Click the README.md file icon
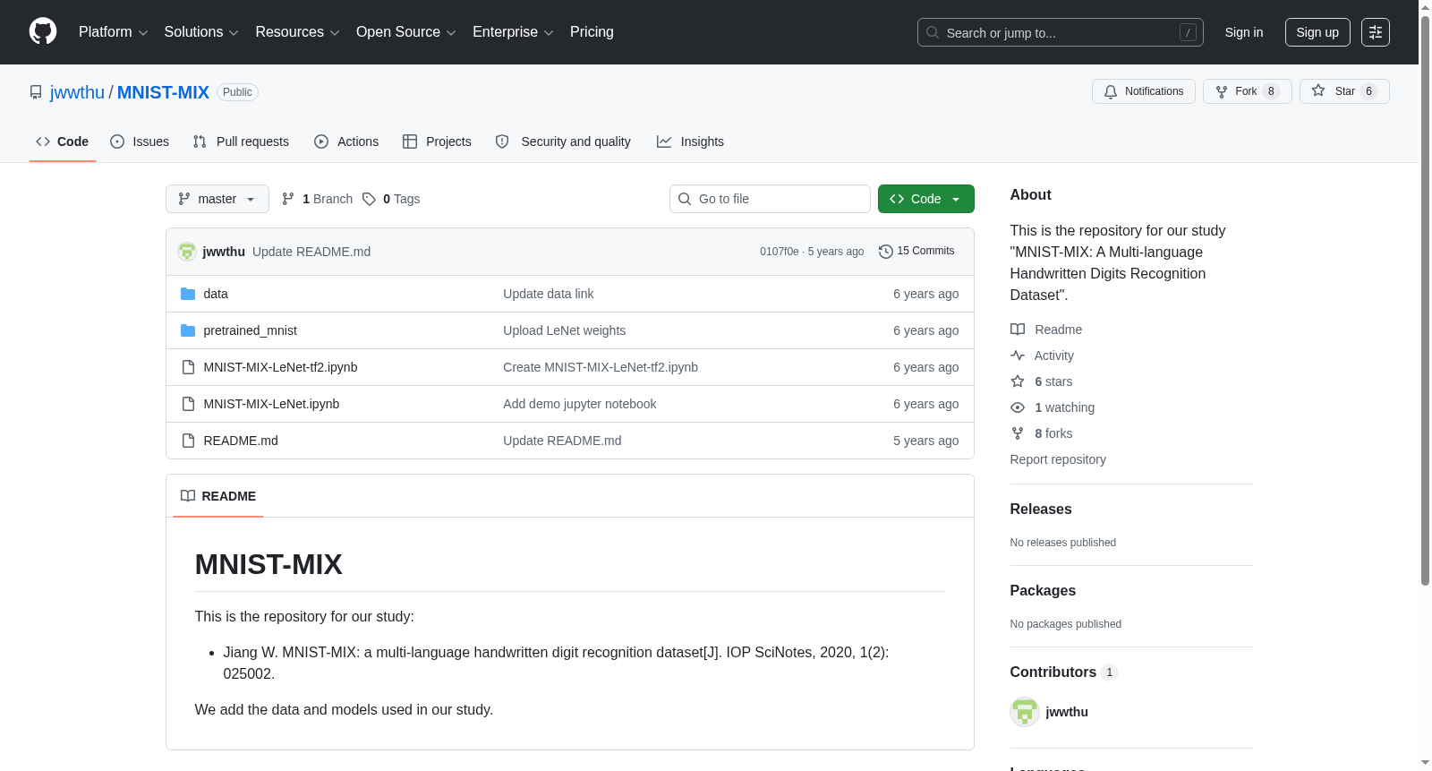The image size is (1432, 771). (x=188, y=441)
